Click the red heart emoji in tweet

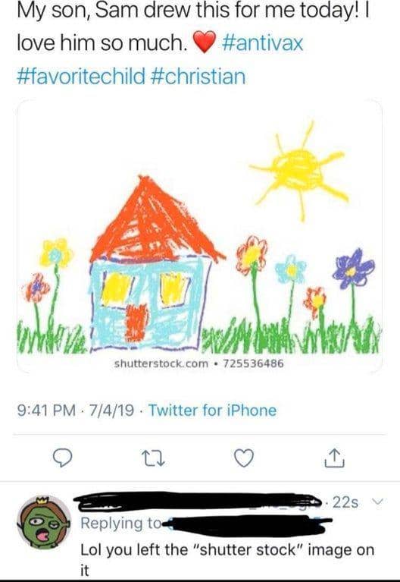click(205, 42)
